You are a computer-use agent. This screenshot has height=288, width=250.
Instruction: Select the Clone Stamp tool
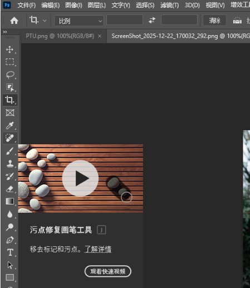pyautogui.click(x=9, y=164)
